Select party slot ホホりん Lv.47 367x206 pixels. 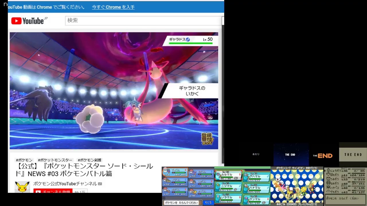[x=175, y=191]
